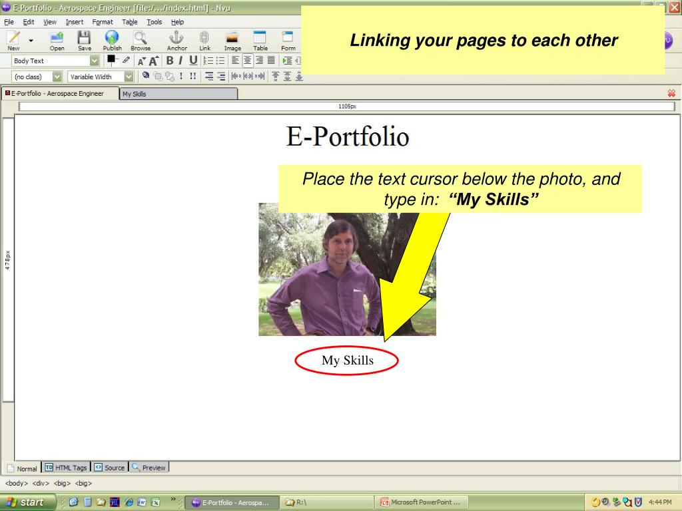Center align the text
The width and height of the screenshot is (682, 511).
[x=247, y=61]
